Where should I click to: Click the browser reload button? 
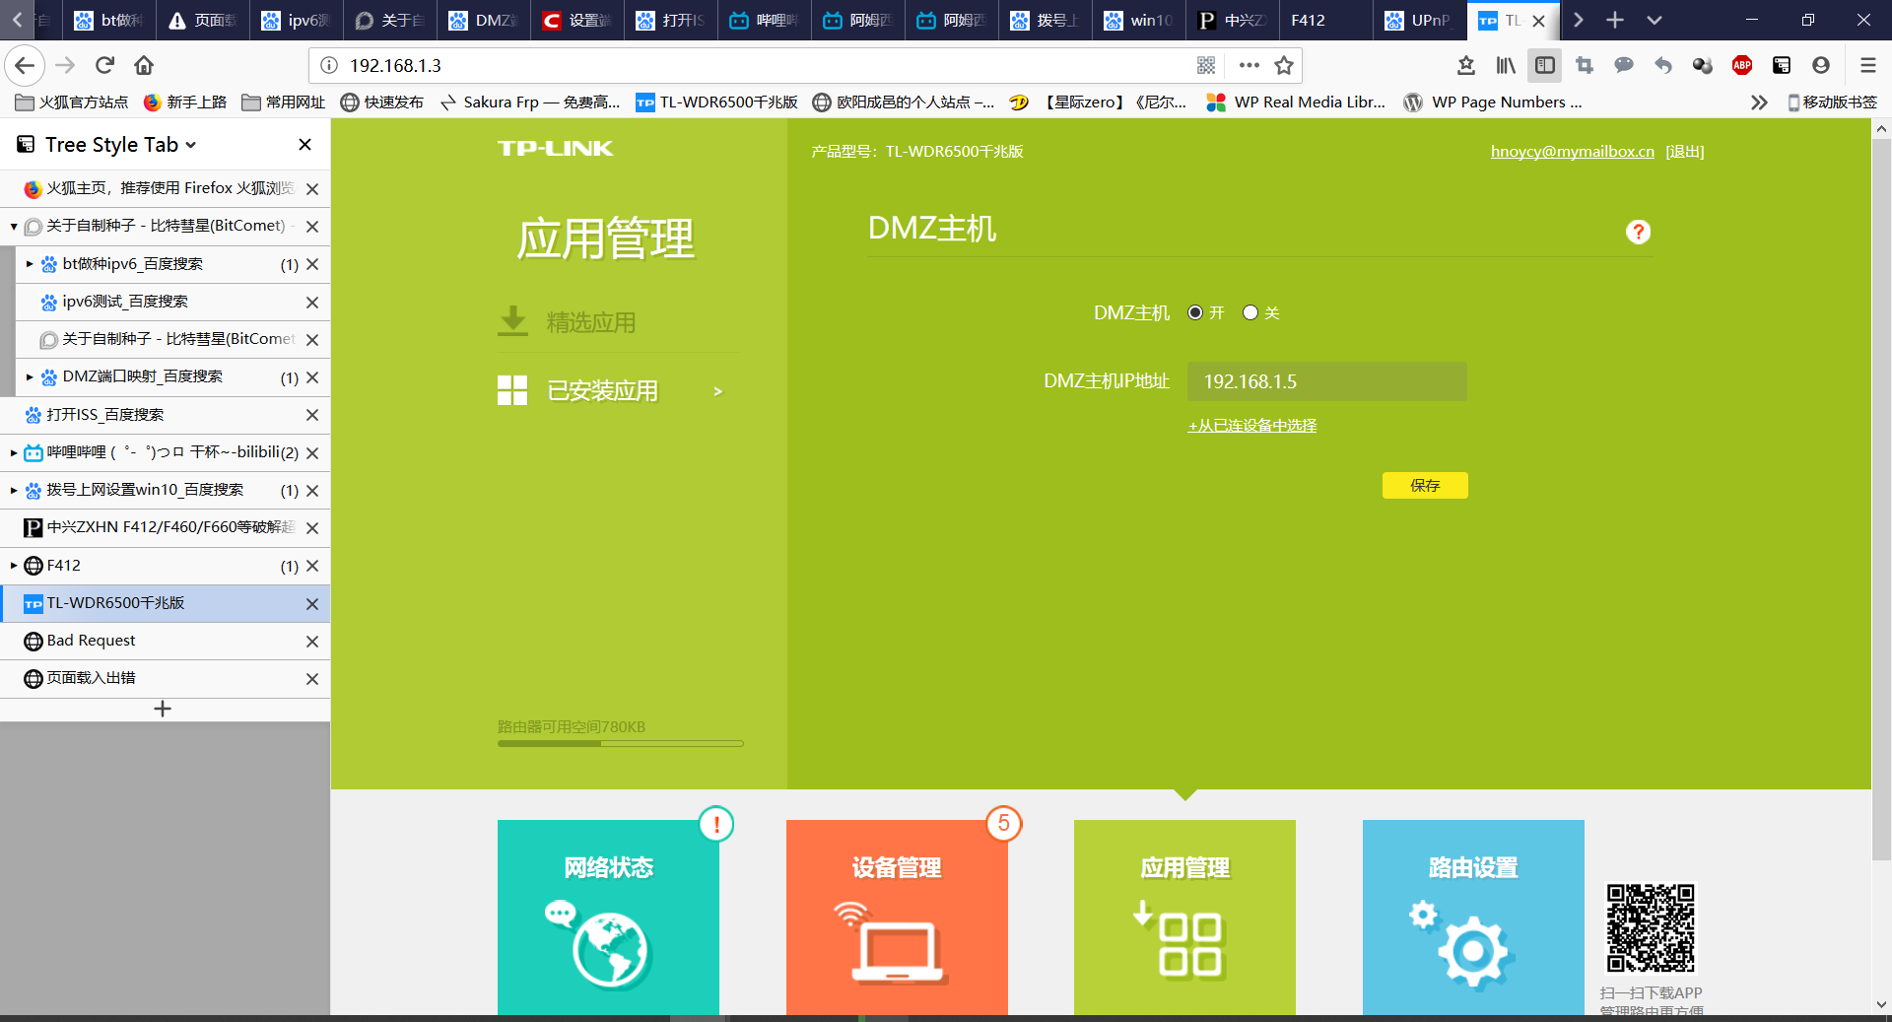[104, 65]
